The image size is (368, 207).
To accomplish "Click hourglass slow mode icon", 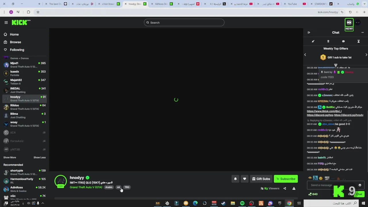I will coord(359,41).
